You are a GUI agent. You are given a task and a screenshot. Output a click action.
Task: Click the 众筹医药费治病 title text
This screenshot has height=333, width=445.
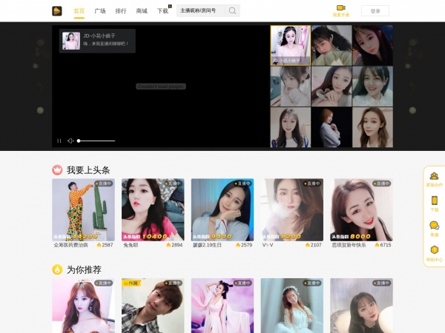[x=70, y=245]
